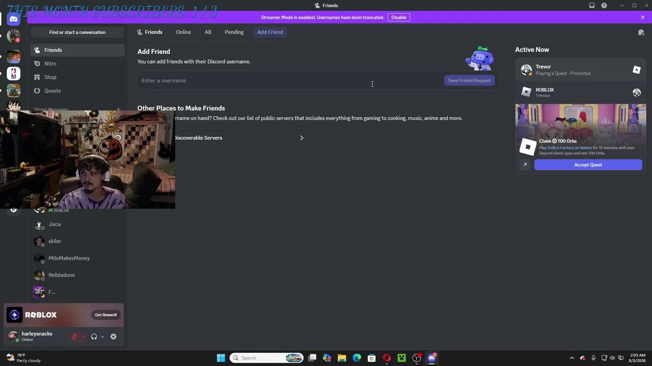652x366 pixels.
Task: Follow the Dolly's Factory on Roblox link
Action: [x=569, y=148]
